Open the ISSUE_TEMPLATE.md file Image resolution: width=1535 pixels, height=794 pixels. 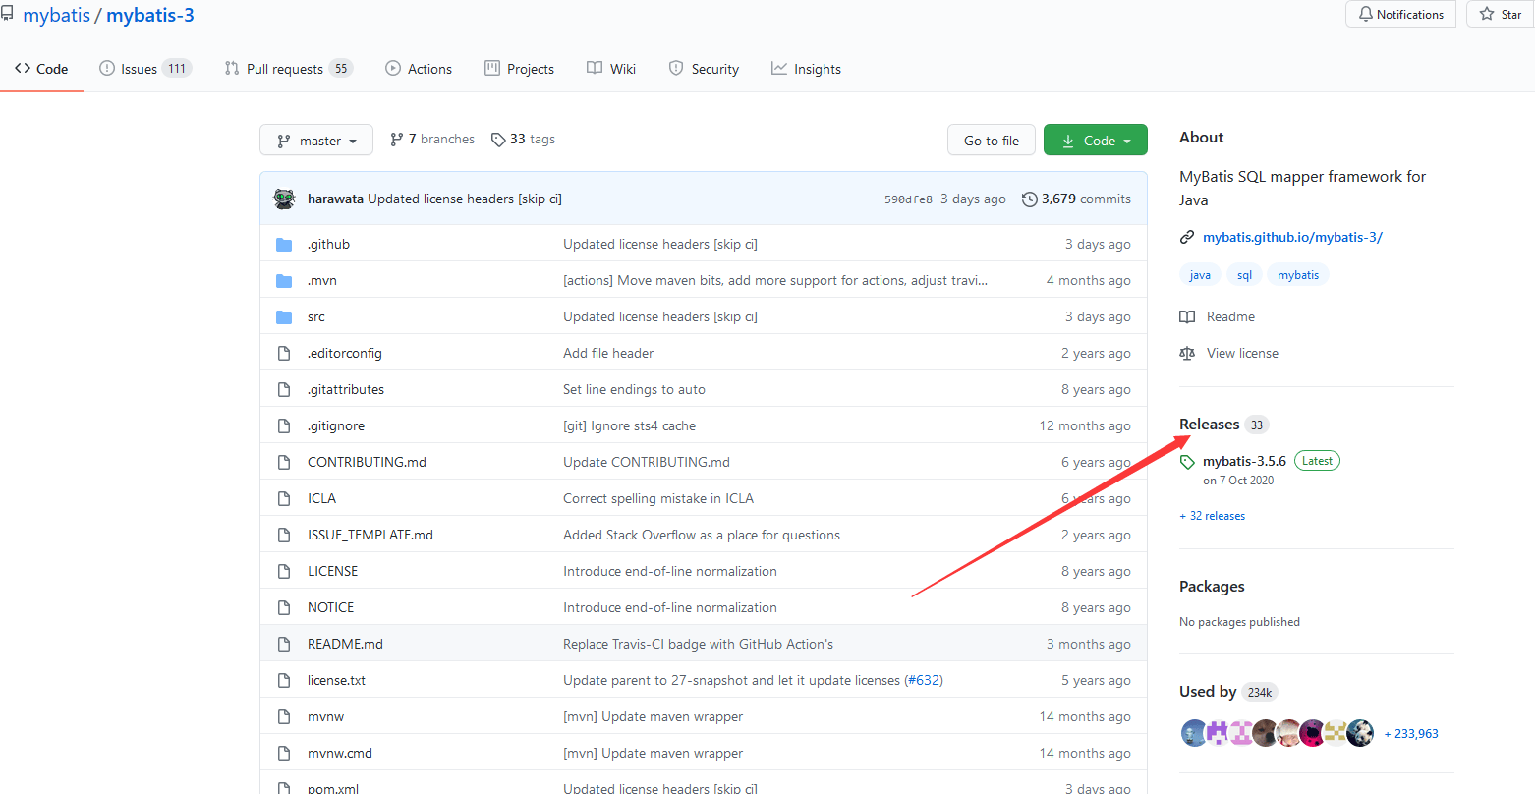click(370, 536)
